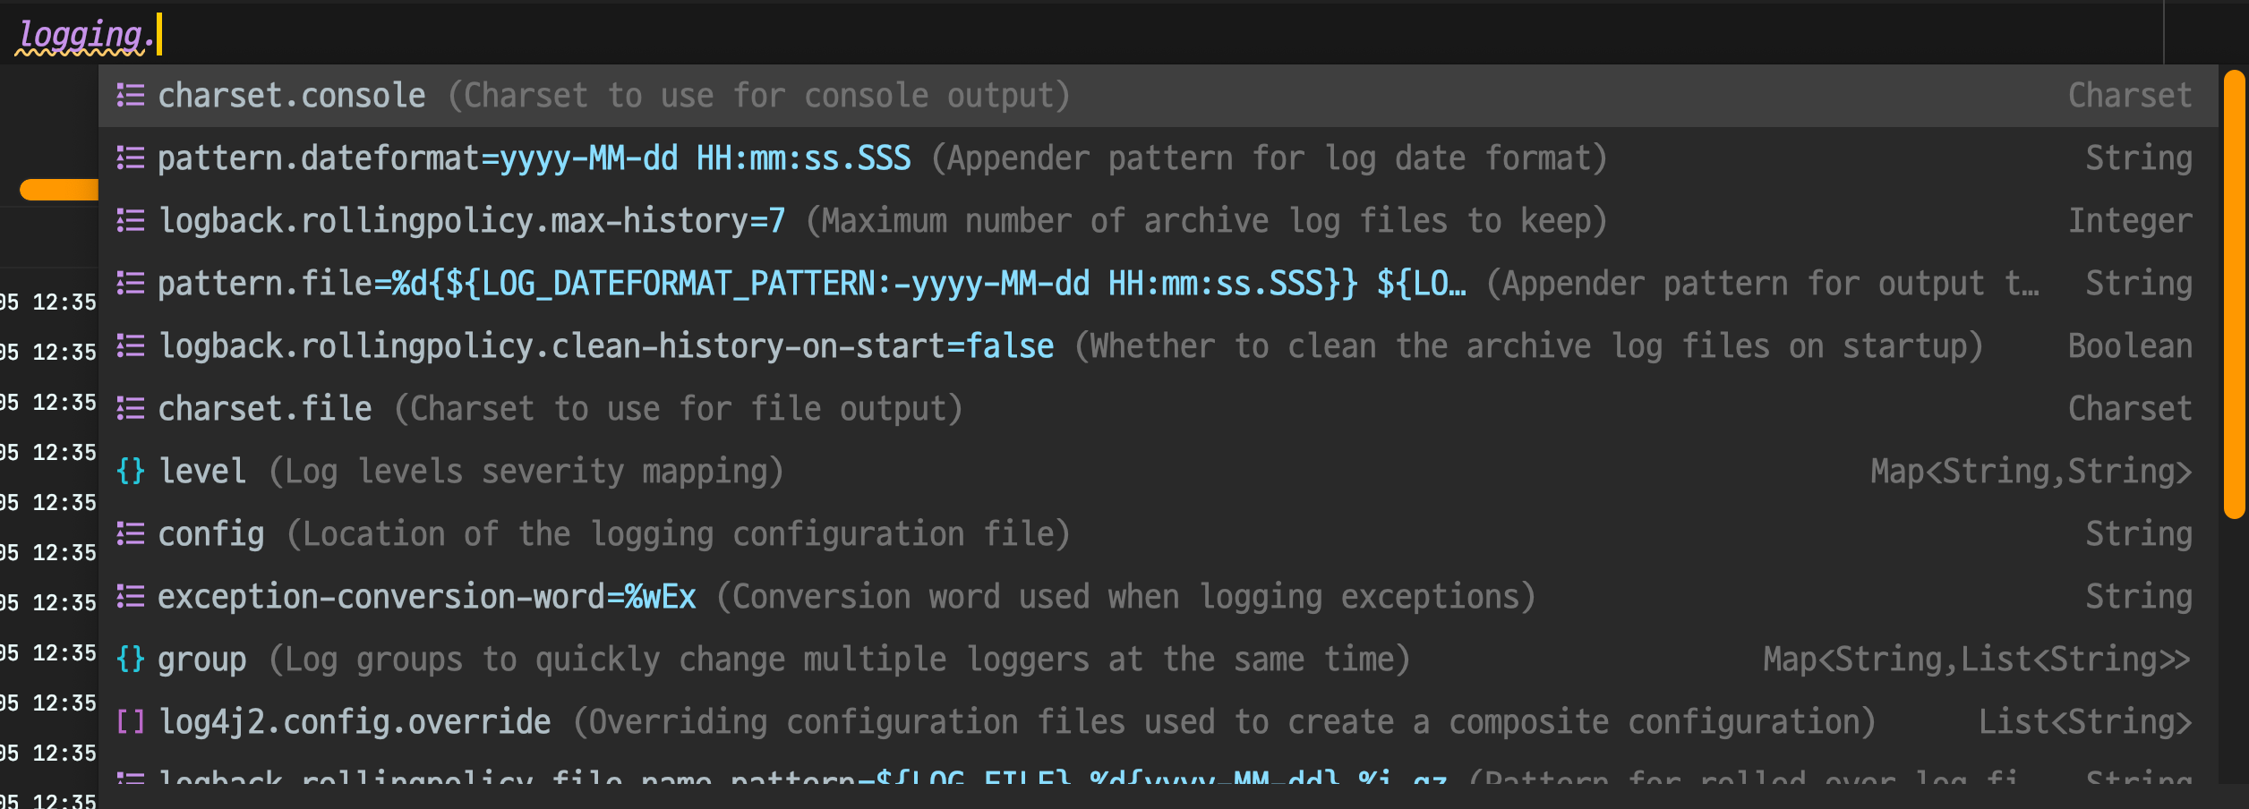Click the property icon next to config entry

click(x=131, y=533)
